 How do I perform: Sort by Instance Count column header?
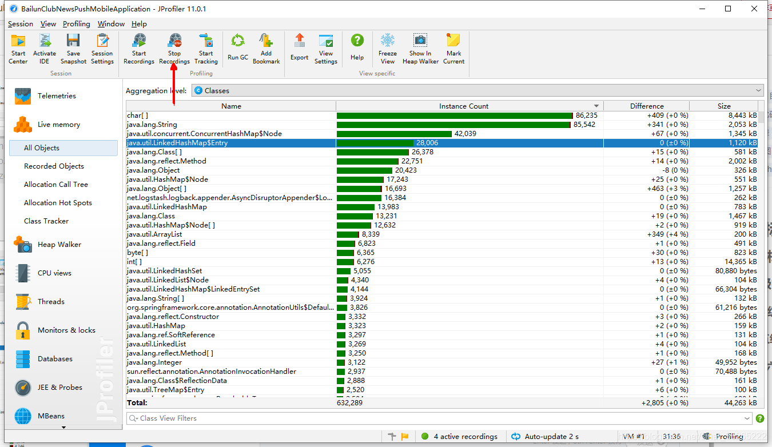[x=469, y=106]
